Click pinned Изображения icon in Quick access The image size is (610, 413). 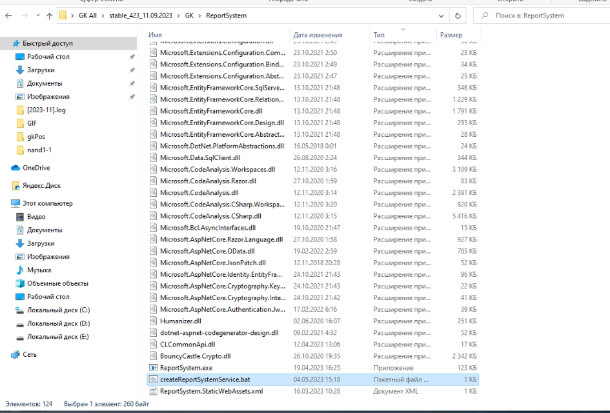(x=20, y=96)
